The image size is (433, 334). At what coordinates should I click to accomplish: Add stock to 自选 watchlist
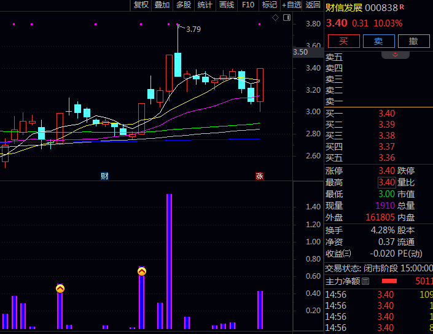[291, 5]
